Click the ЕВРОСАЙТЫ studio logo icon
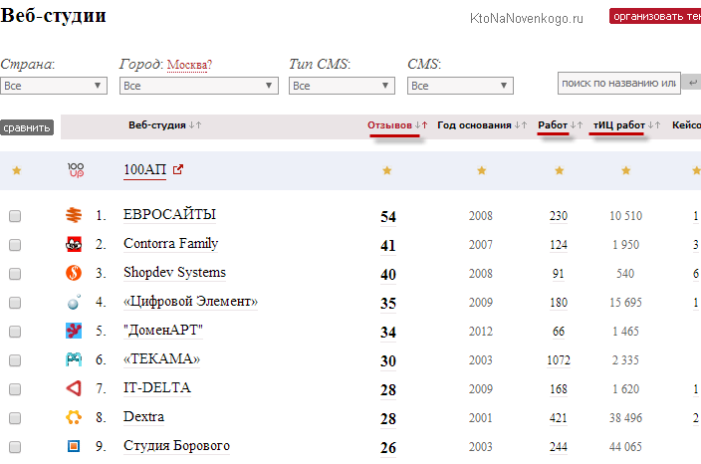The width and height of the screenshot is (701, 464). pos(74,215)
